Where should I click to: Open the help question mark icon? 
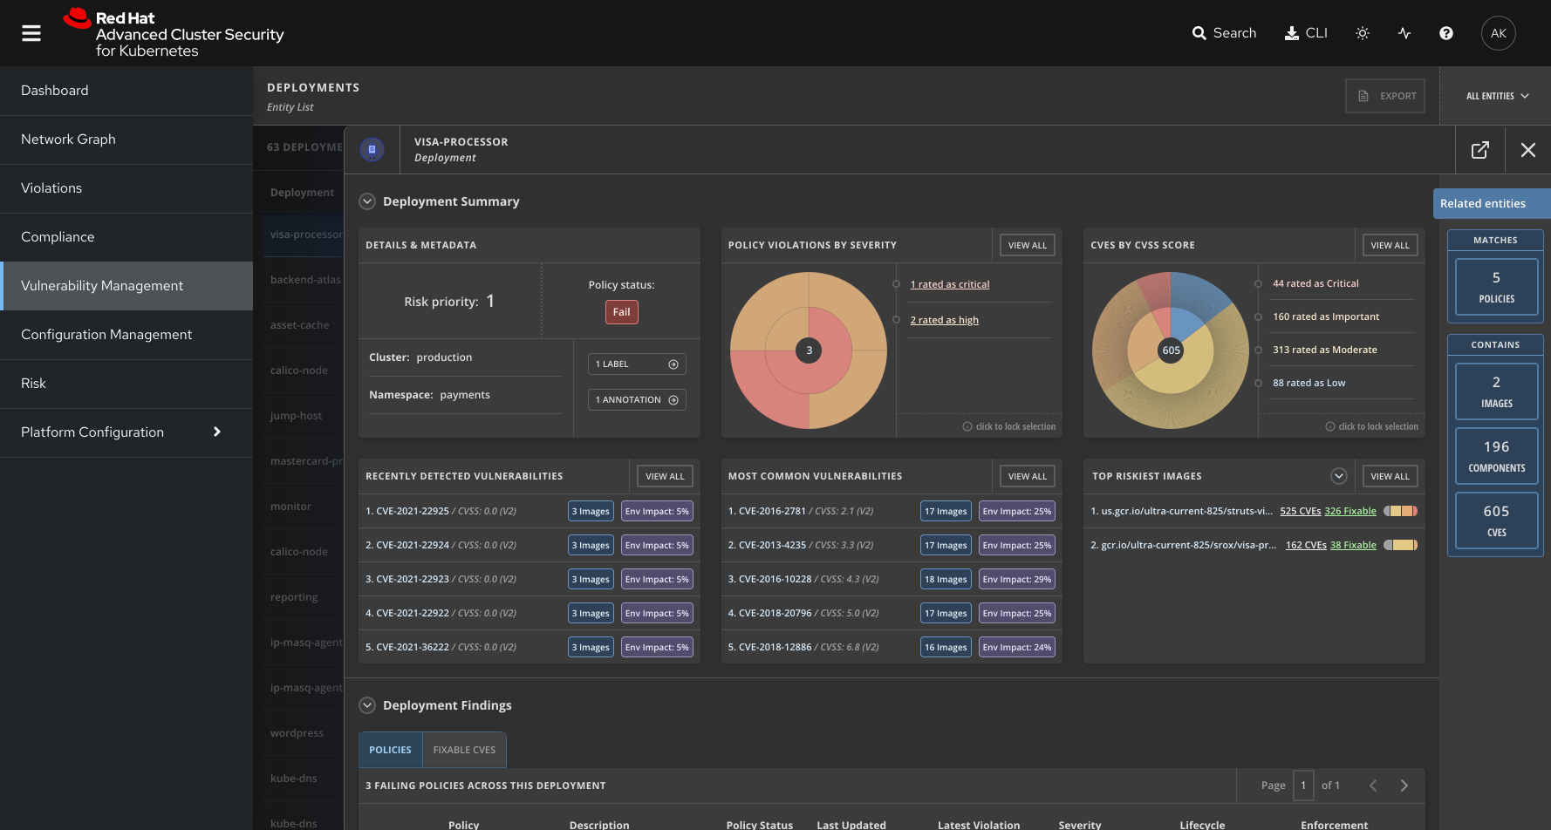[x=1446, y=33]
